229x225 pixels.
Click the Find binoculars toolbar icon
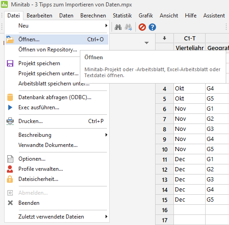coord(118,27)
